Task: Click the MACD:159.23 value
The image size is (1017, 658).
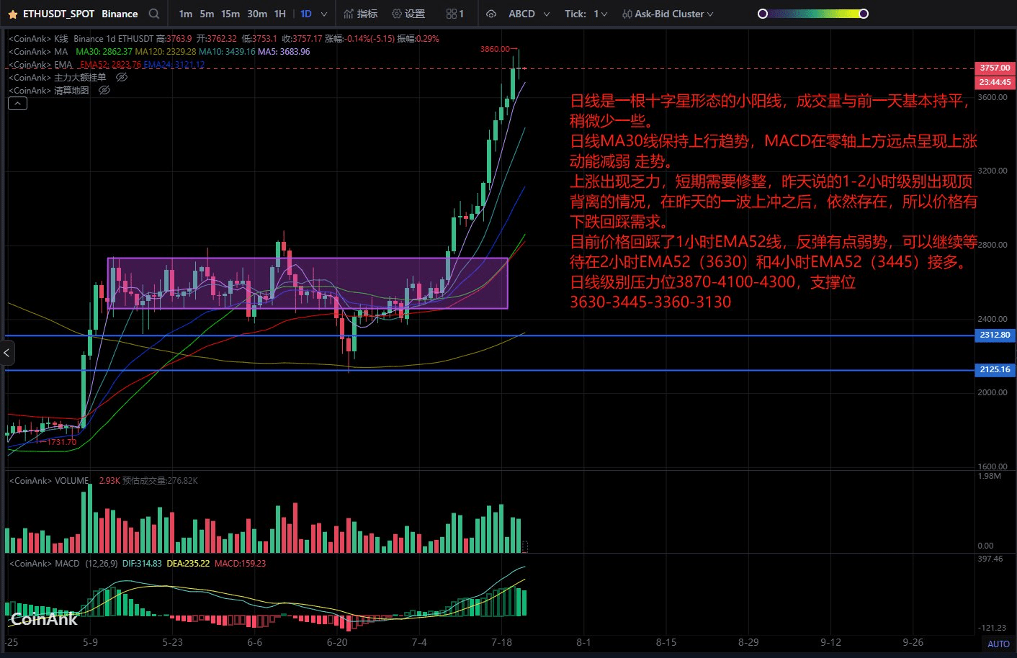Action: [x=240, y=564]
